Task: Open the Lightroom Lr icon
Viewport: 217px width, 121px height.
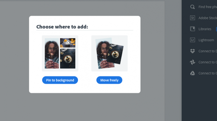Action: pyautogui.click(x=192, y=40)
